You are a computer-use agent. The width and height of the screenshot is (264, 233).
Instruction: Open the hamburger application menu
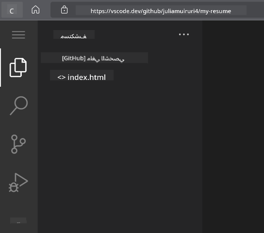point(18,35)
